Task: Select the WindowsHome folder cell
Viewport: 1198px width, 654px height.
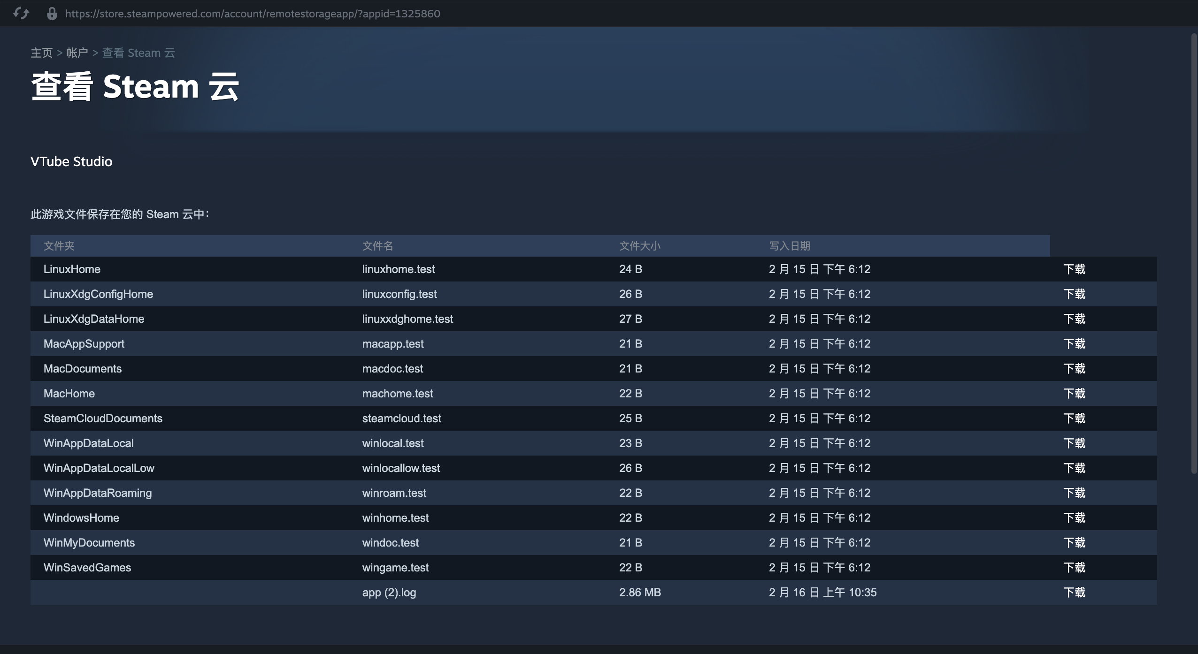Action: [81, 518]
